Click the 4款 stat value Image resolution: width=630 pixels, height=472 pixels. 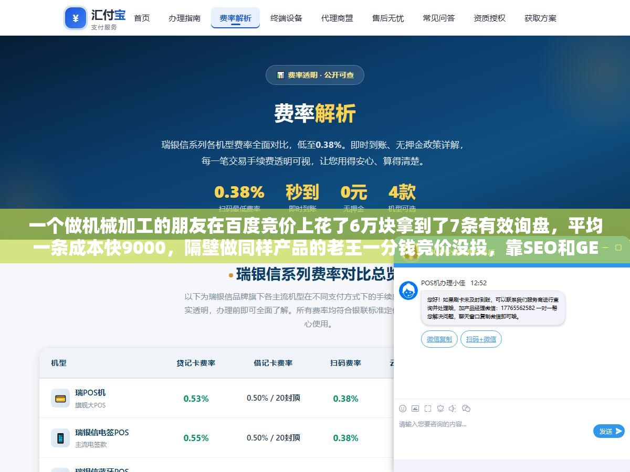[x=402, y=192]
